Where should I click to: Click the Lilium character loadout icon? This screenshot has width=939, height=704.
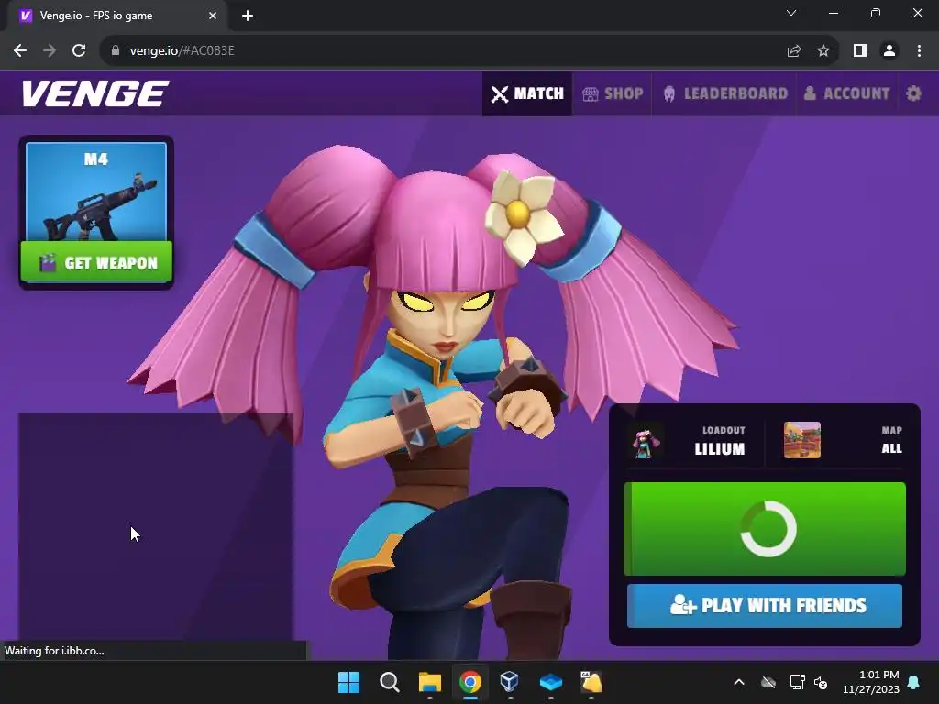pyautogui.click(x=646, y=441)
